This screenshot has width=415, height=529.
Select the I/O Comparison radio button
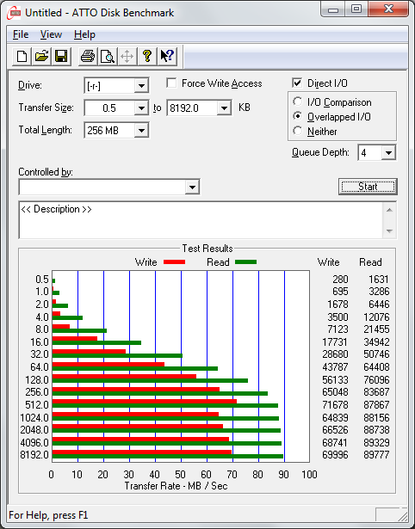(298, 101)
